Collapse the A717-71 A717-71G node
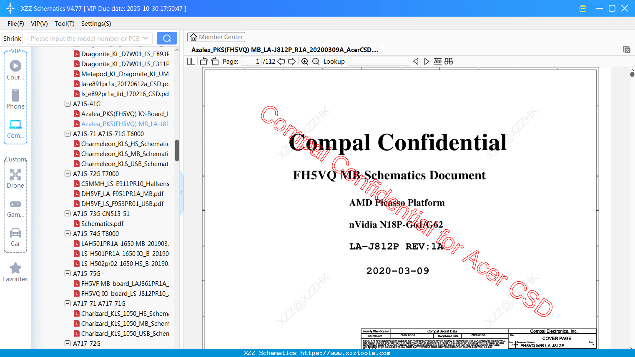This screenshot has height=357, width=635. pyautogui.click(x=68, y=303)
